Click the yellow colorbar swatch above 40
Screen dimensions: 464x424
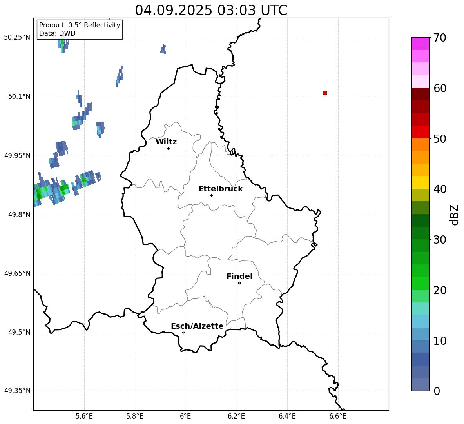[420, 182]
